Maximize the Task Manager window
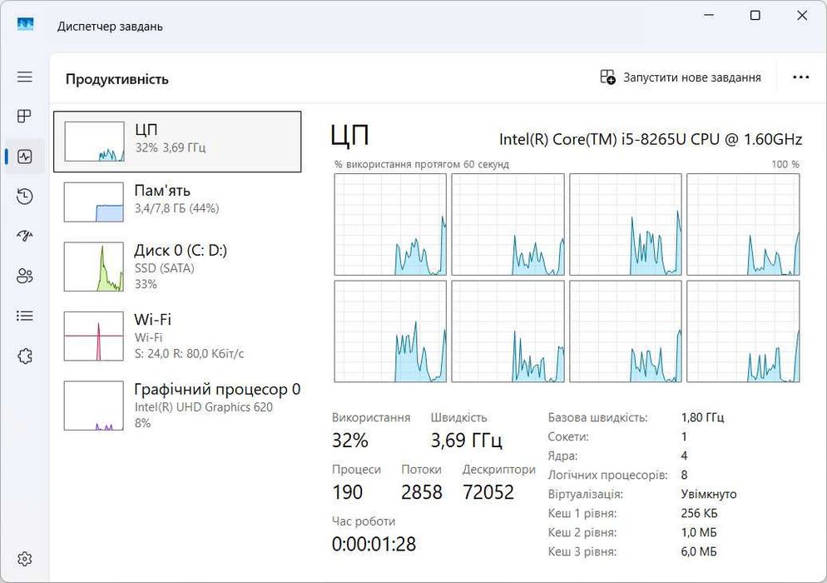The height and width of the screenshot is (583, 827). point(755,15)
